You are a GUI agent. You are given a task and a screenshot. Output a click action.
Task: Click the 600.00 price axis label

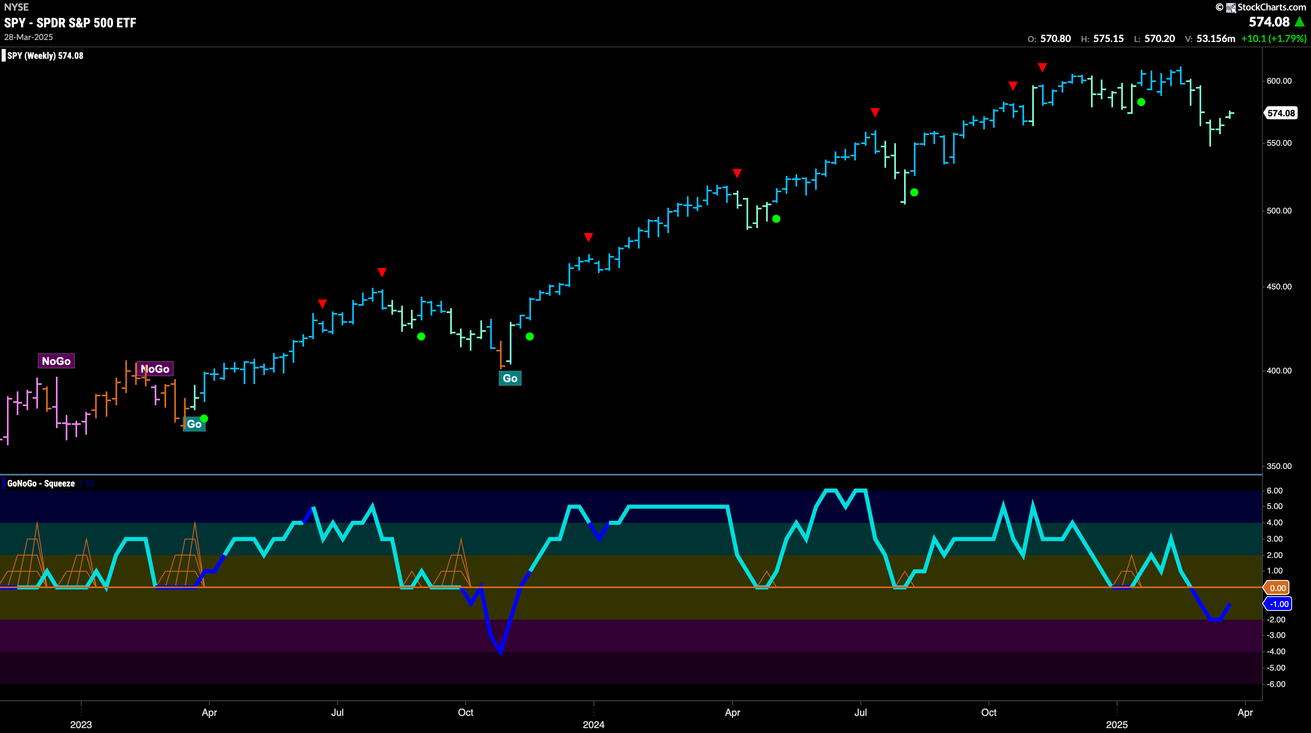(1279, 81)
